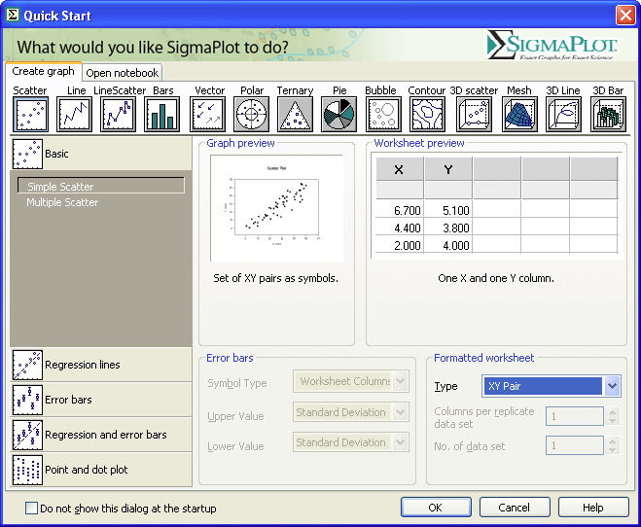Decrease Columns per replicate stepper
Viewport: 641px width, 527px height.
(x=613, y=421)
